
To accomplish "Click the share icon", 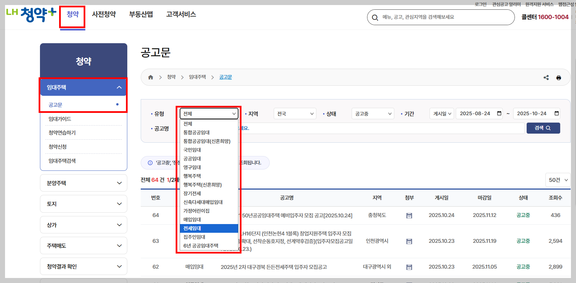I will point(546,78).
